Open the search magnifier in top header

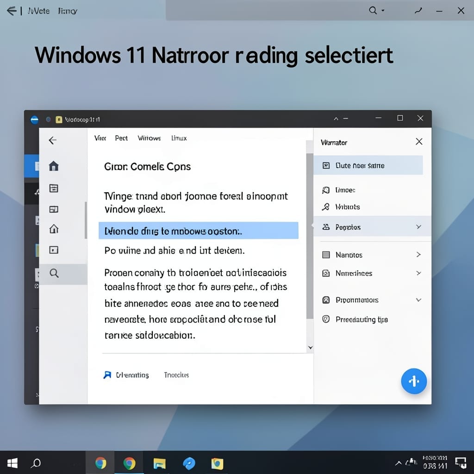point(373,11)
